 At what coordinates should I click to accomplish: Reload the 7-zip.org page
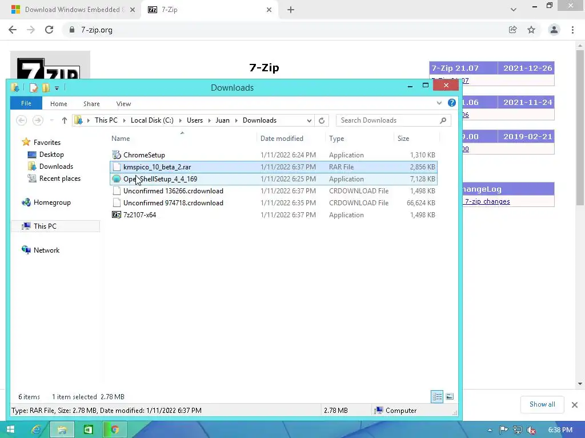(x=49, y=30)
